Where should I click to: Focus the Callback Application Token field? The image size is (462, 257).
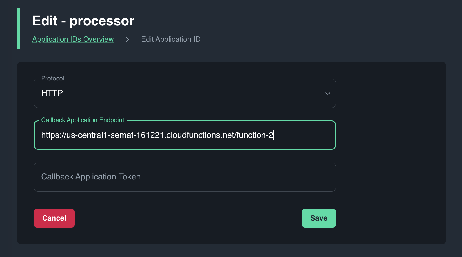point(233,177)
